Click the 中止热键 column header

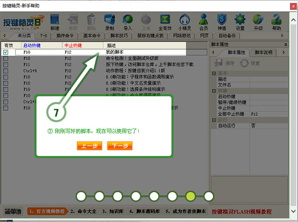[x=83, y=45]
